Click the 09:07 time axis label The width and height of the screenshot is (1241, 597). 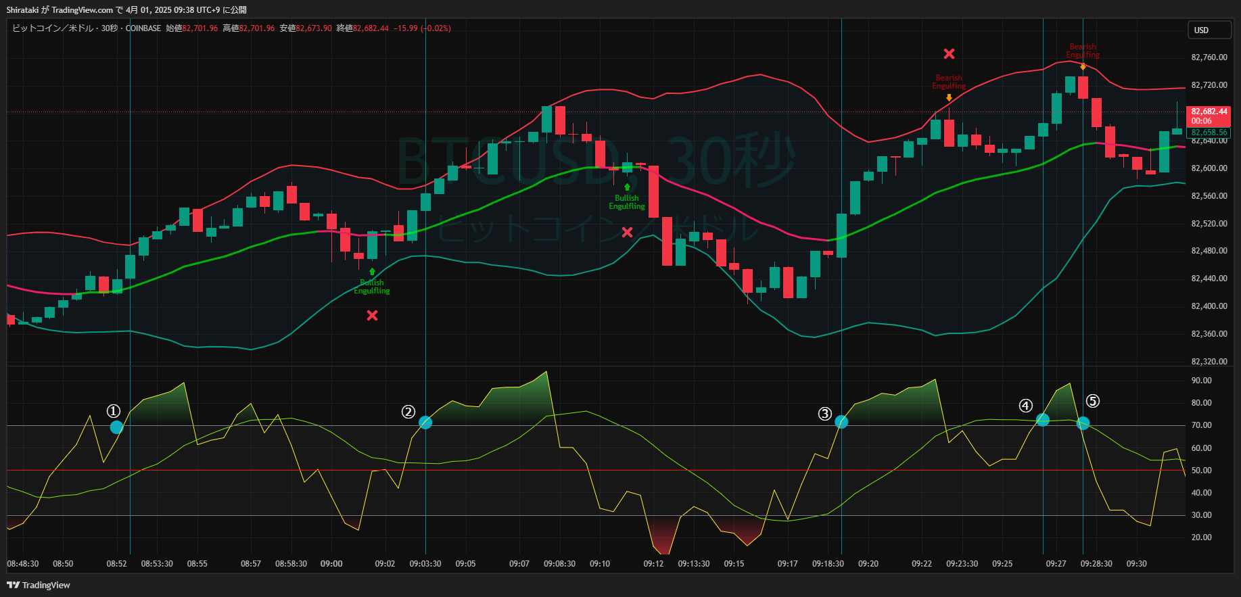[519, 564]
